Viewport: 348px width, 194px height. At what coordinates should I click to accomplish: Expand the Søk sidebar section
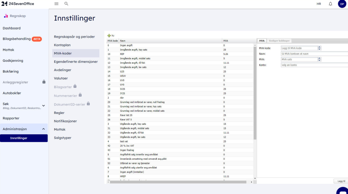[x=43, y=105]
